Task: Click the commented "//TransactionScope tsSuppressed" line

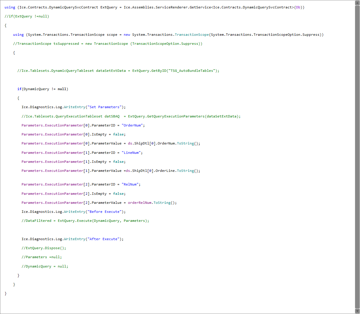Action: [x=108, y=44]
